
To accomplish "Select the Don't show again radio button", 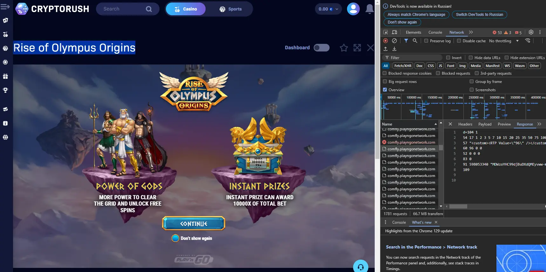I will (x=175, y=238).
